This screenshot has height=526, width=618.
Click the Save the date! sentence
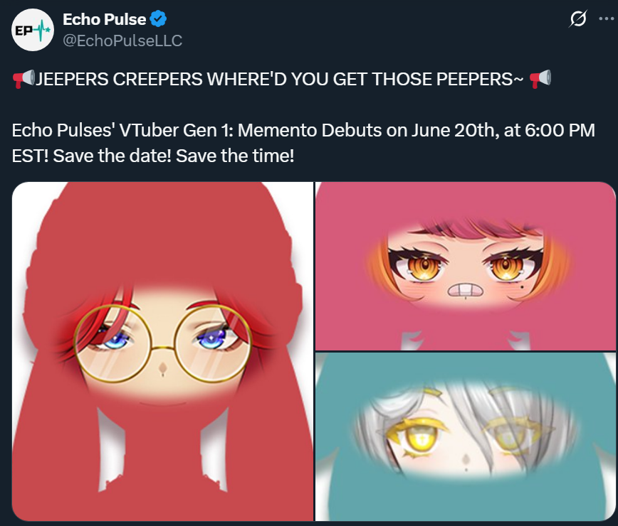112,156
